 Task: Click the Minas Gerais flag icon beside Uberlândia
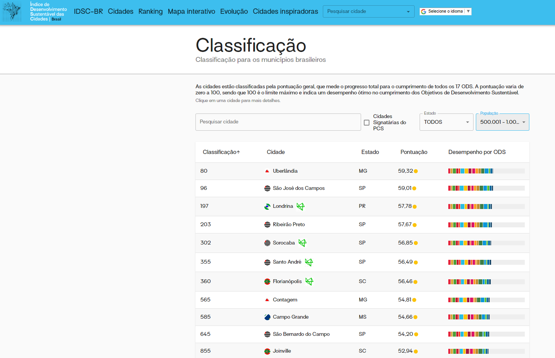point(267,171)
